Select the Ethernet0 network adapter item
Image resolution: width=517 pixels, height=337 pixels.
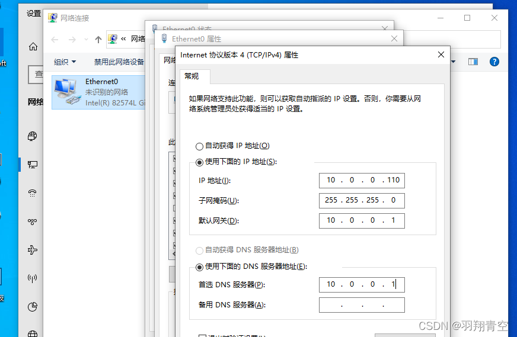click(x=98, y=92)
